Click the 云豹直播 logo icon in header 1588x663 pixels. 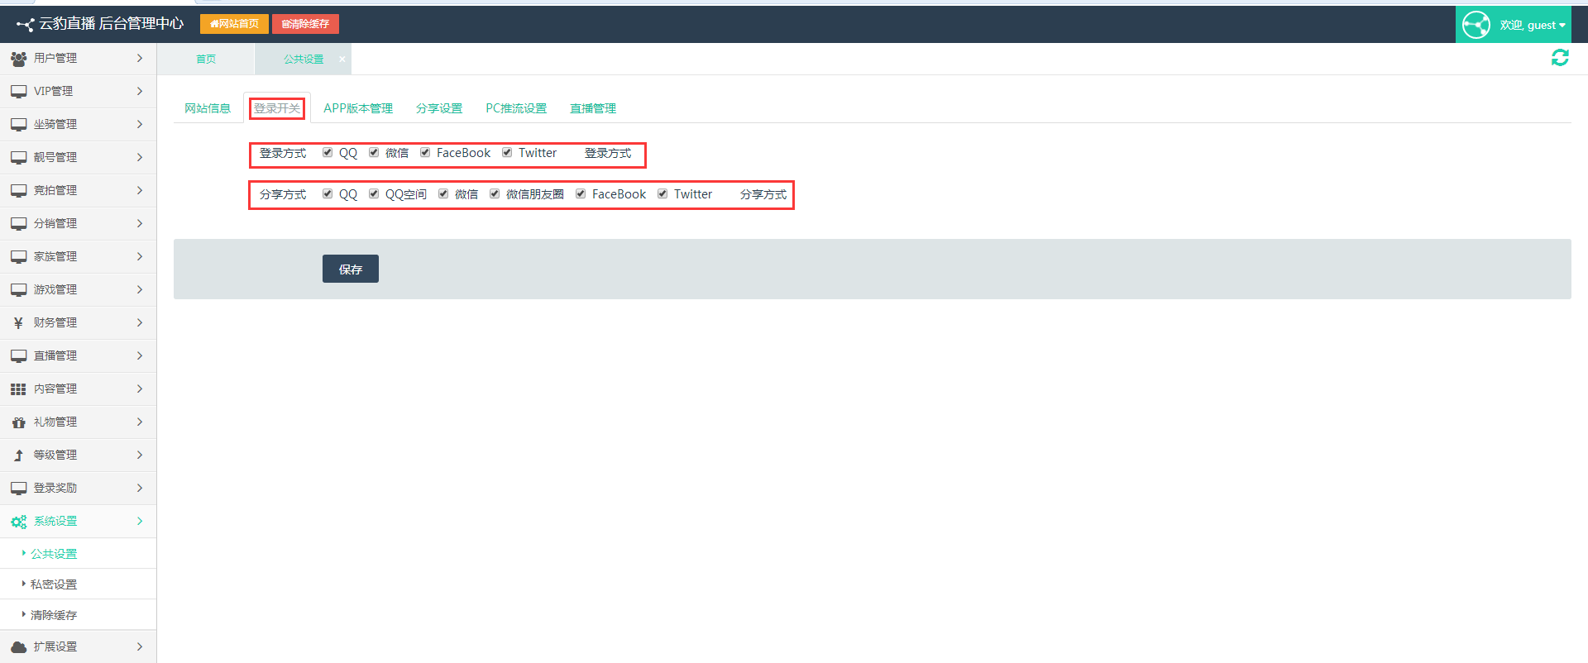[x=25, y=25]
